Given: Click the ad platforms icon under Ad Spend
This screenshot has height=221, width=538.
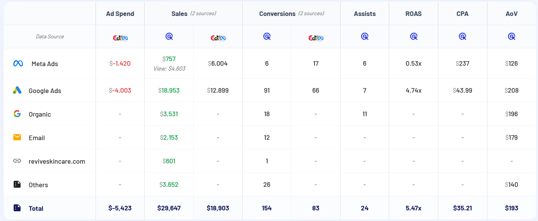Looking at the screenshot, I should [x=120, y=38].
